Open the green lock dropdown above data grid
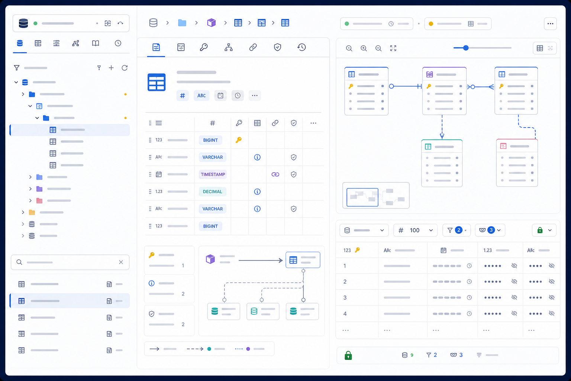 (x=544, y=230)
